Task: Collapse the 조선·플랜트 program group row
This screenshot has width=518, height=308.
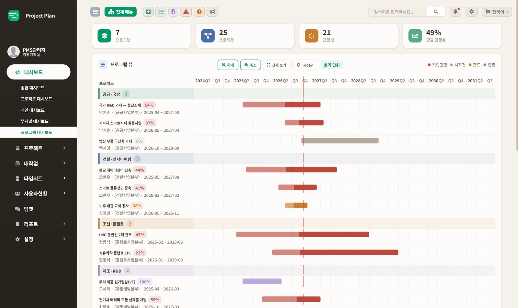Action: click(x=146, y=224)
